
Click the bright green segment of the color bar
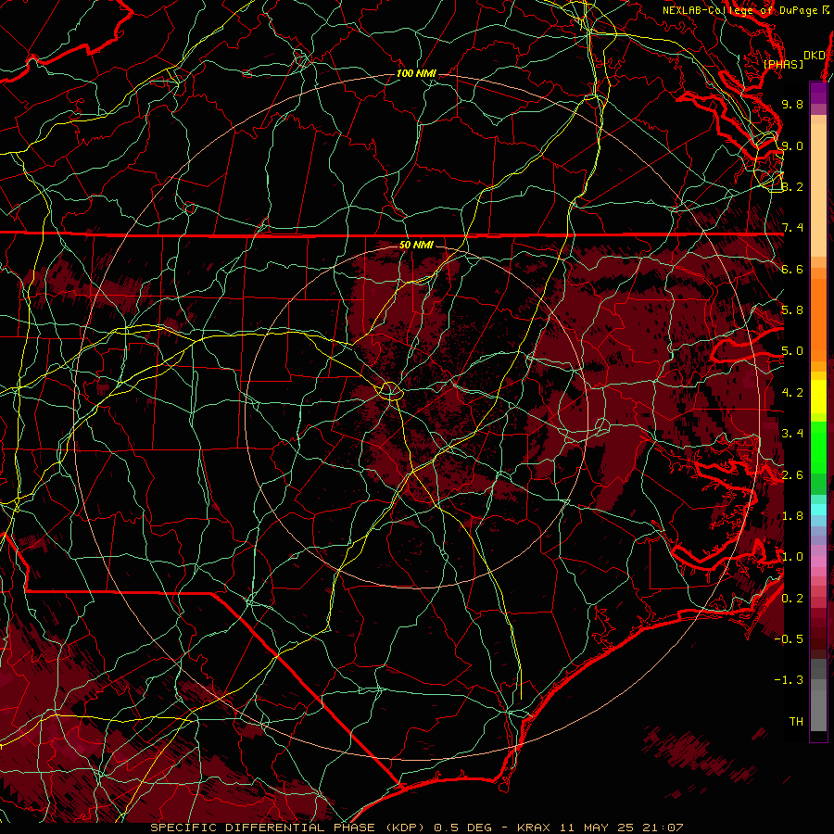click(x=818, y=447)
